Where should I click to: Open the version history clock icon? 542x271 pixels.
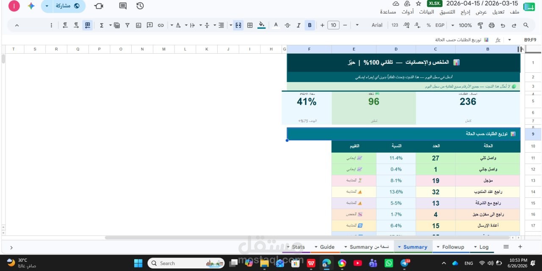pyautogui.click(x=140, y=6)
